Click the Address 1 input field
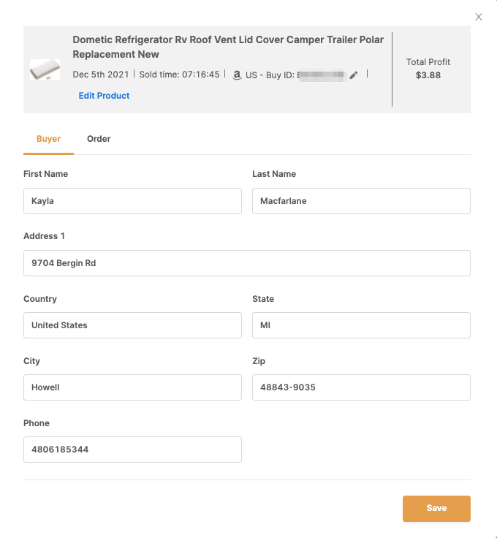The image size is (497, 538). tap(247, 263)
